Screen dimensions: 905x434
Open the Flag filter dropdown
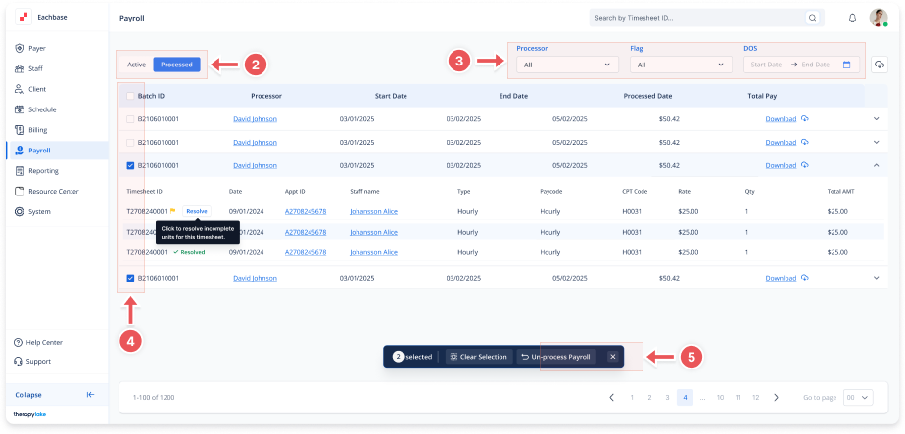pyautogui.click(x=681, y=65)
